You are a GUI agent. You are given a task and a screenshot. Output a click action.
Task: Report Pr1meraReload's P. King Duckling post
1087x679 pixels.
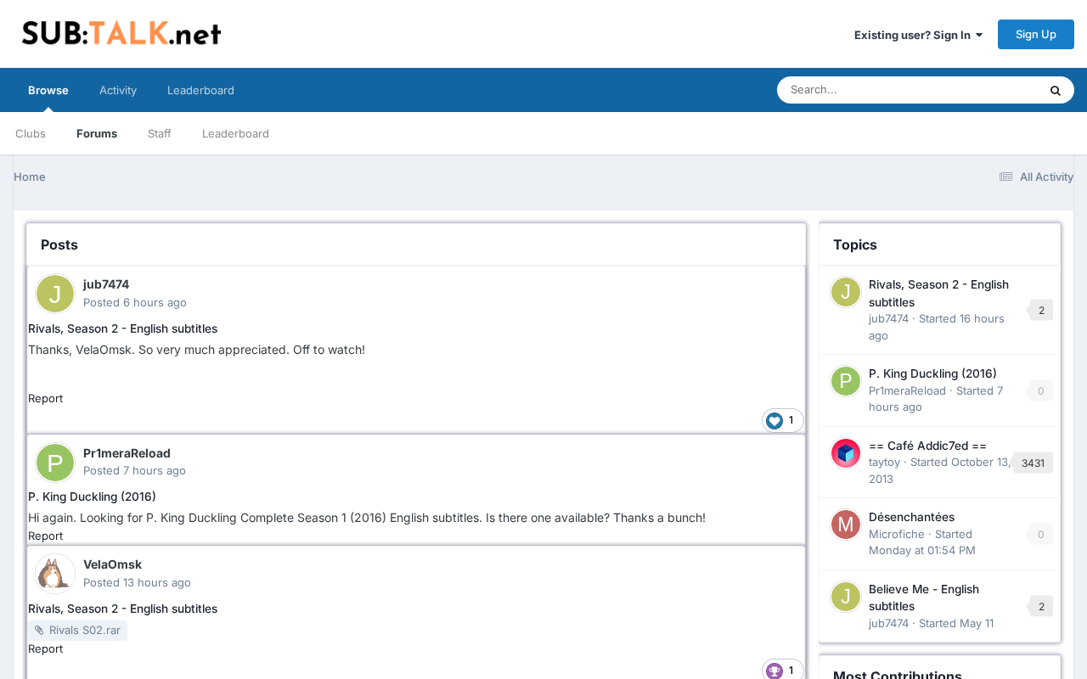point(45,536)
